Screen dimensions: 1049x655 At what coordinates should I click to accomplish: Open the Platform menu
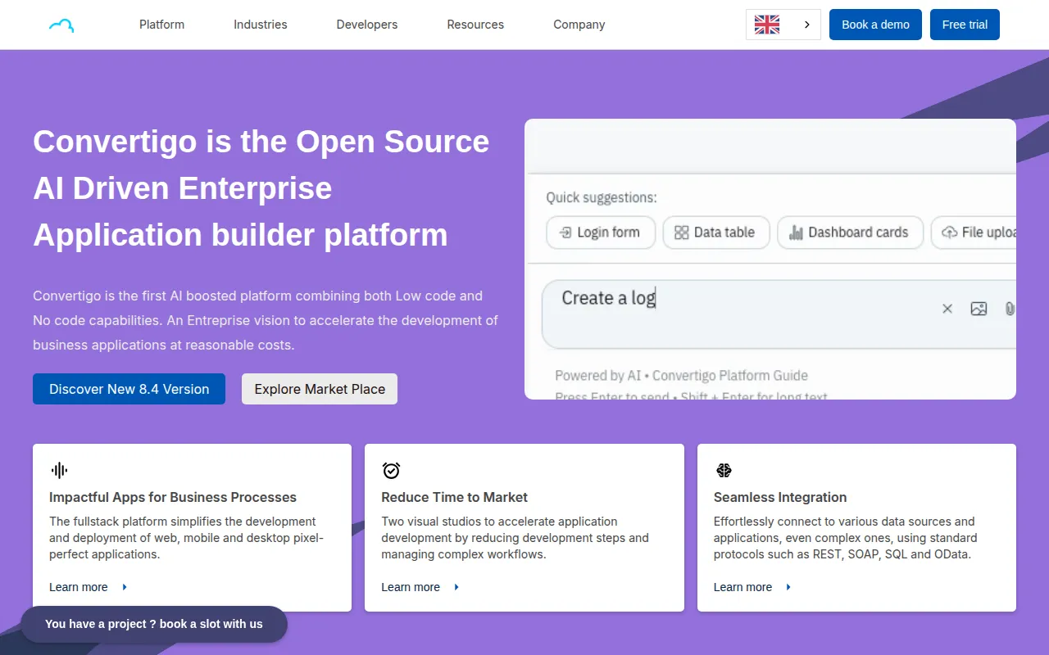(x=161, y=25)
